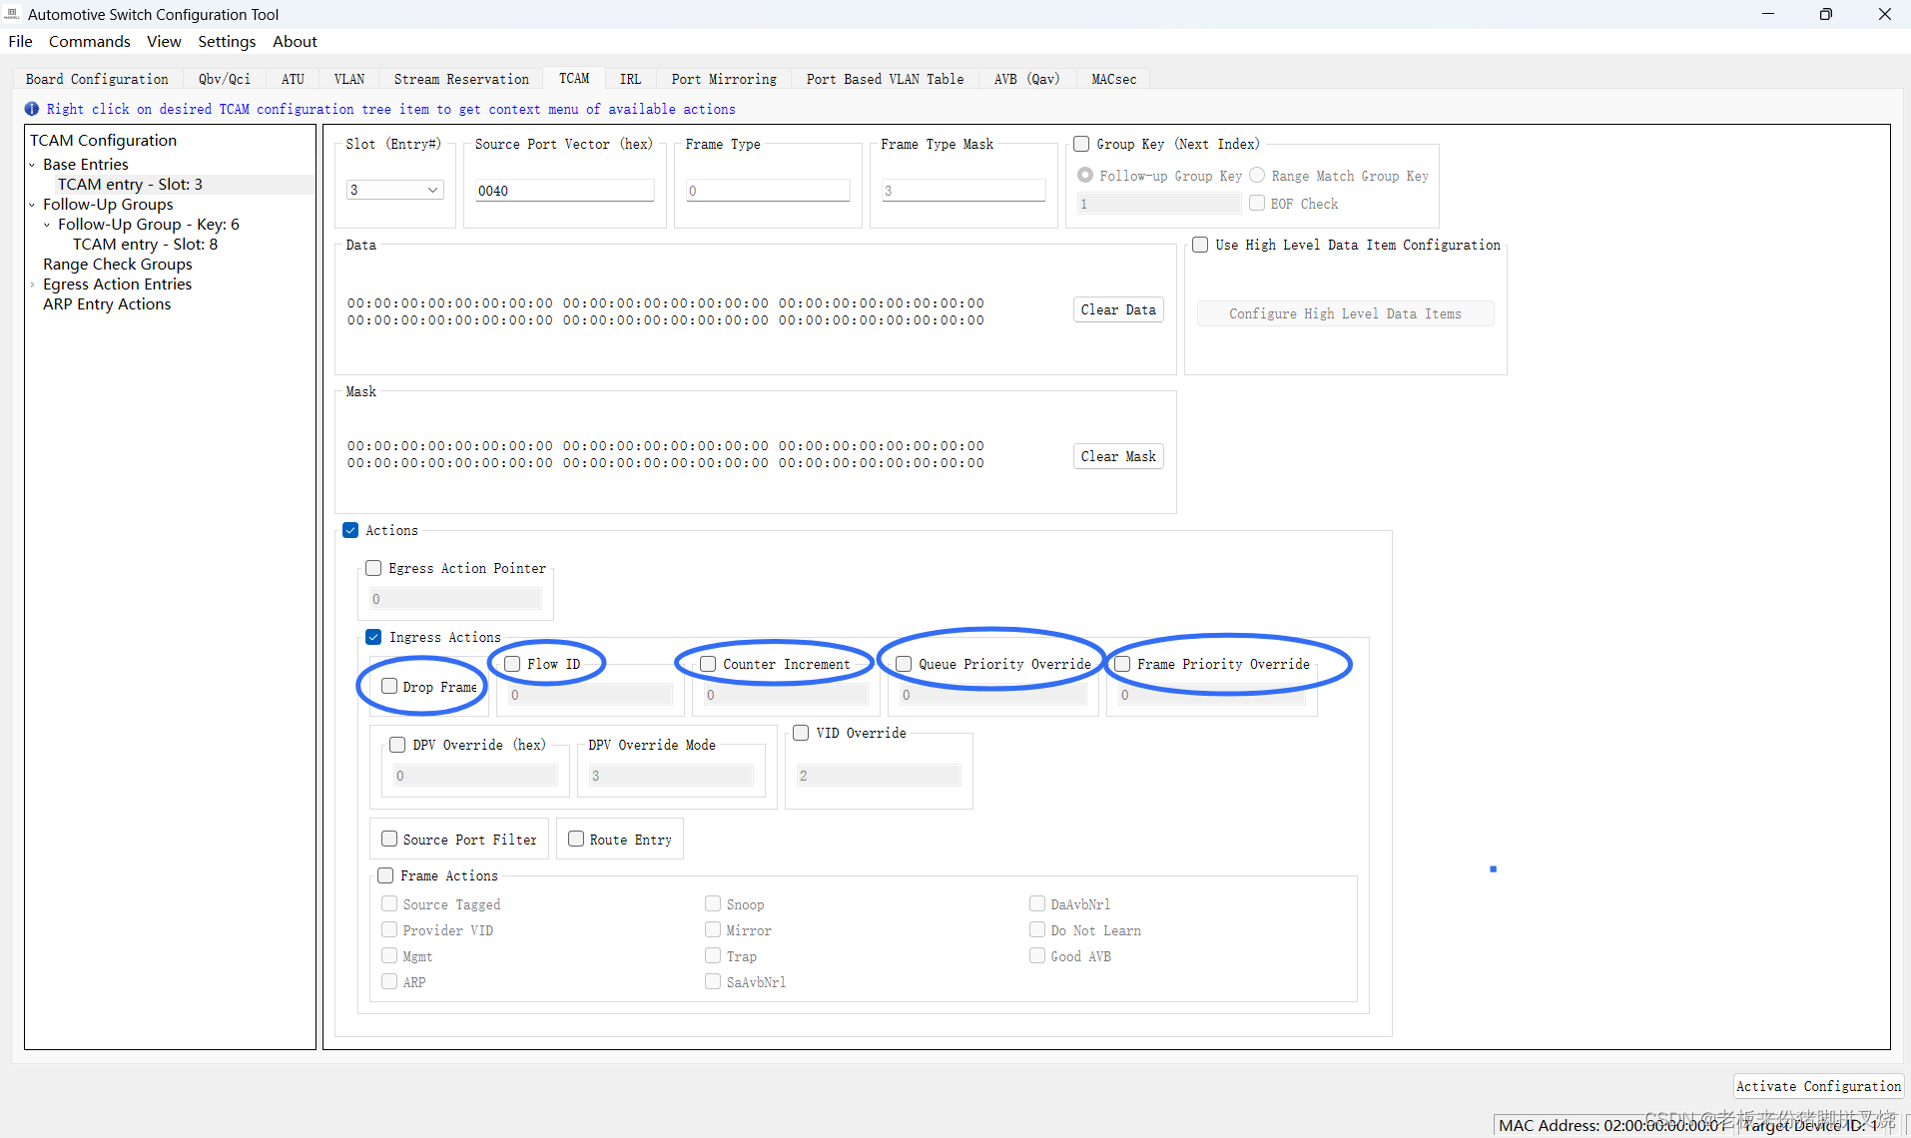Click the Source Port Vector hex field

[x=564, y=190]
